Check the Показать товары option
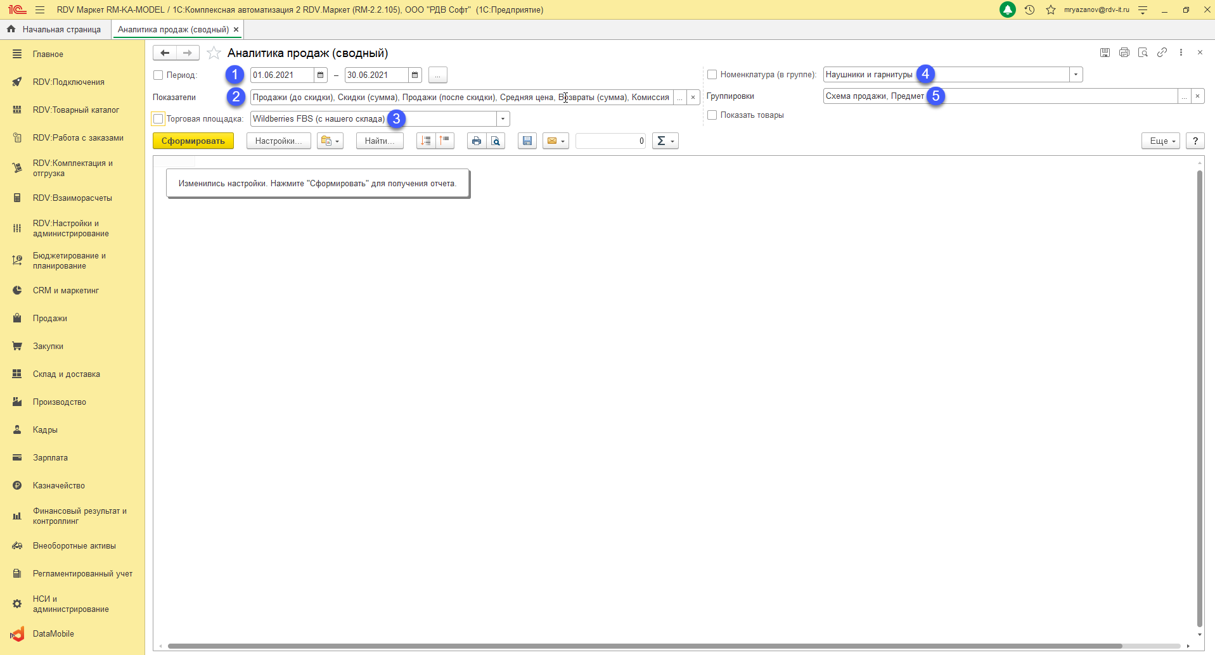This screenshot has height=655, width=1215. tap(712, 115)
